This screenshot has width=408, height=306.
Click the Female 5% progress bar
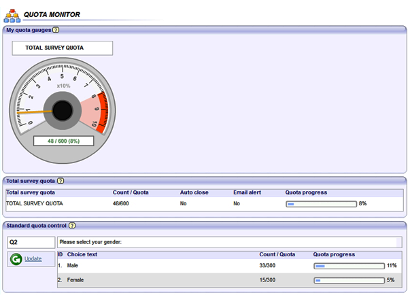coord(348,279)
